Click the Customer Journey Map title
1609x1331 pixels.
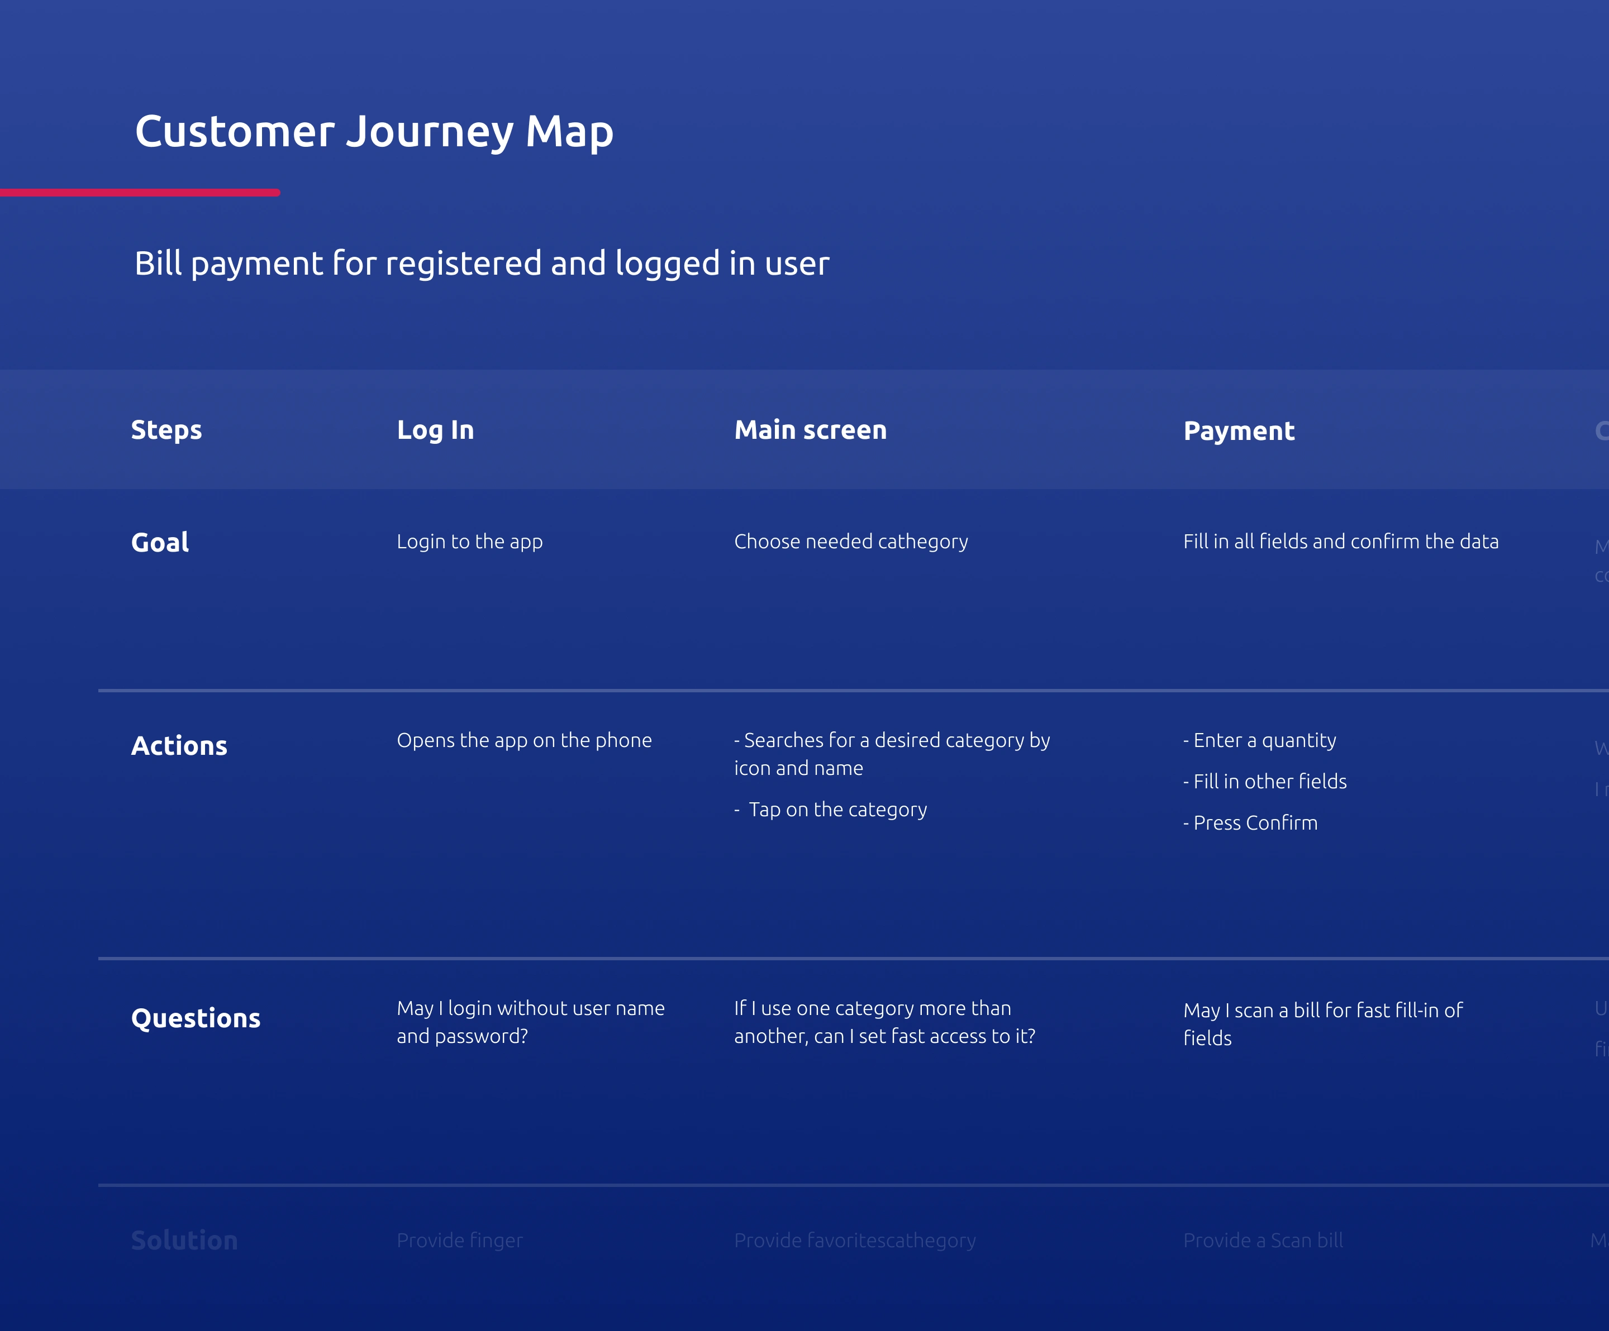pyautogui.click(x=374, y=132)
